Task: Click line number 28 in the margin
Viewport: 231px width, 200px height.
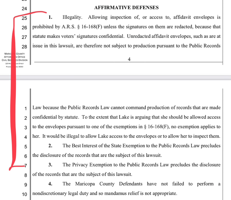Action: [x=24, y=47]
